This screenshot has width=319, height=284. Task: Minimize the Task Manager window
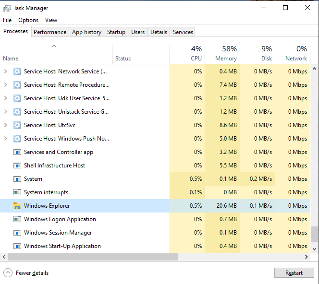point(264,8)
